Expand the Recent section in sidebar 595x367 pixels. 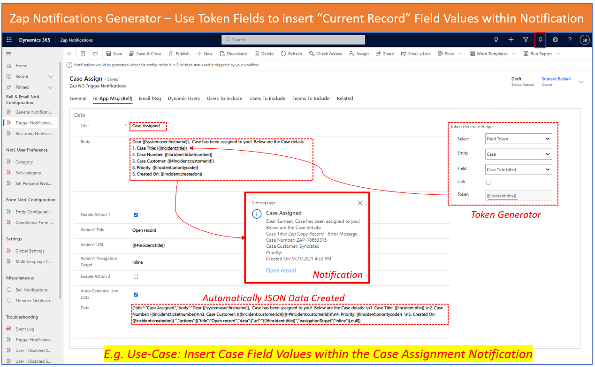pos(51,76)
